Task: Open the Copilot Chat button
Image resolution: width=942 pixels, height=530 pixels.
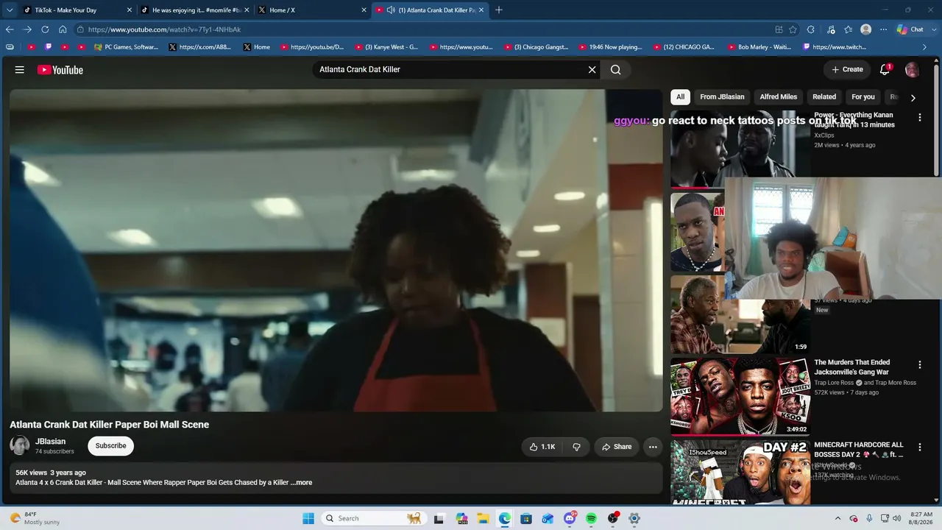Action: click(910, 29)
